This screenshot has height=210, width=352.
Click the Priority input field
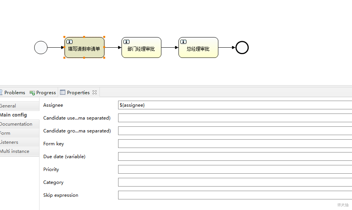pos(235,169)
